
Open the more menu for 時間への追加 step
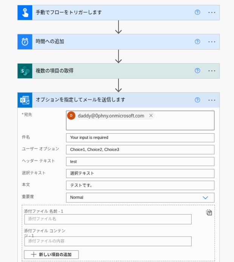[212, 42]
